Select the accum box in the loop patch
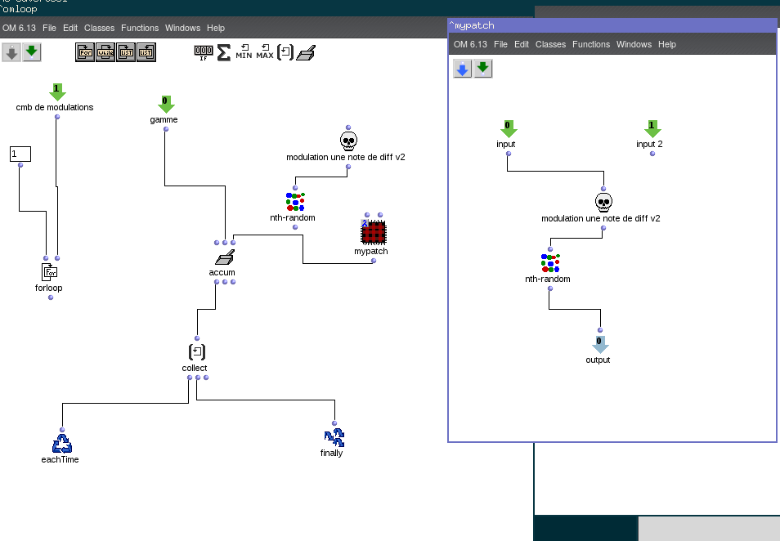 (224, 259)
